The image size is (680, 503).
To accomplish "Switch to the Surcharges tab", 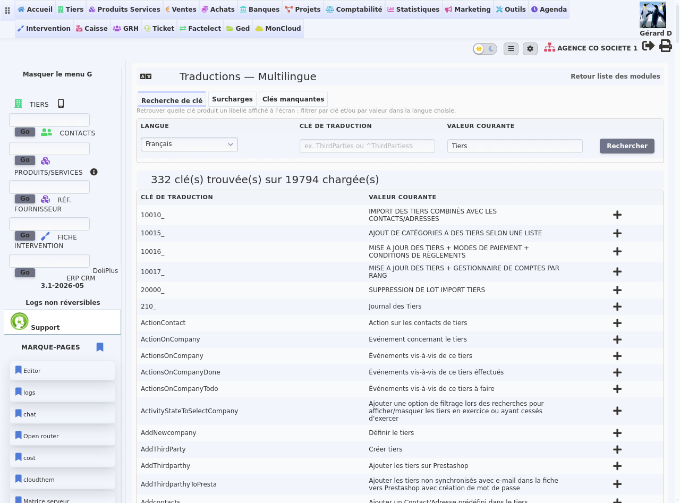I will pos(232,99).
